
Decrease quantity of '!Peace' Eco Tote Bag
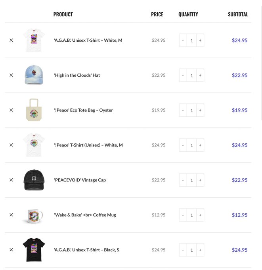183,110
